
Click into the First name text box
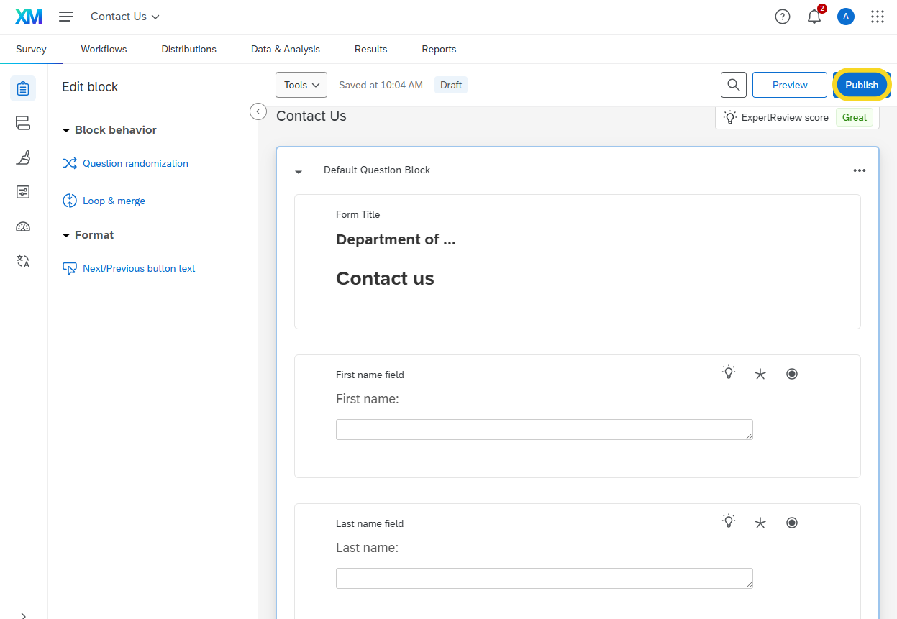(x=544, y=429)
